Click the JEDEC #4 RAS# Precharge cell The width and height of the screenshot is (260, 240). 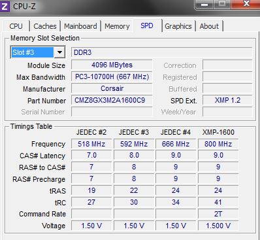(176, 179)
